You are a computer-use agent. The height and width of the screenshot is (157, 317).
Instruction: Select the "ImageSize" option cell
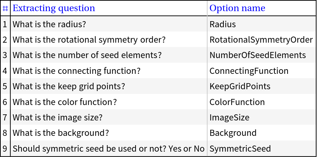pyautogui.click(x=230, y=118)
